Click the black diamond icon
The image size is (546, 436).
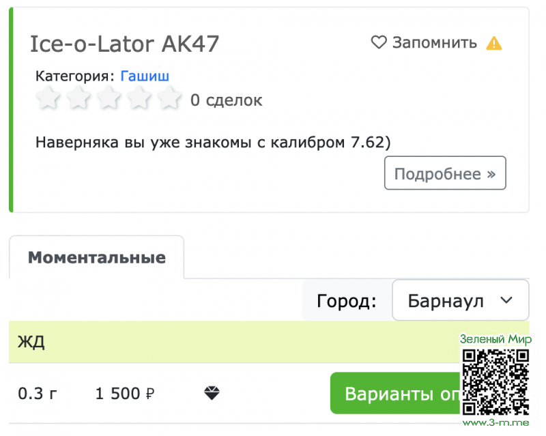212,393
